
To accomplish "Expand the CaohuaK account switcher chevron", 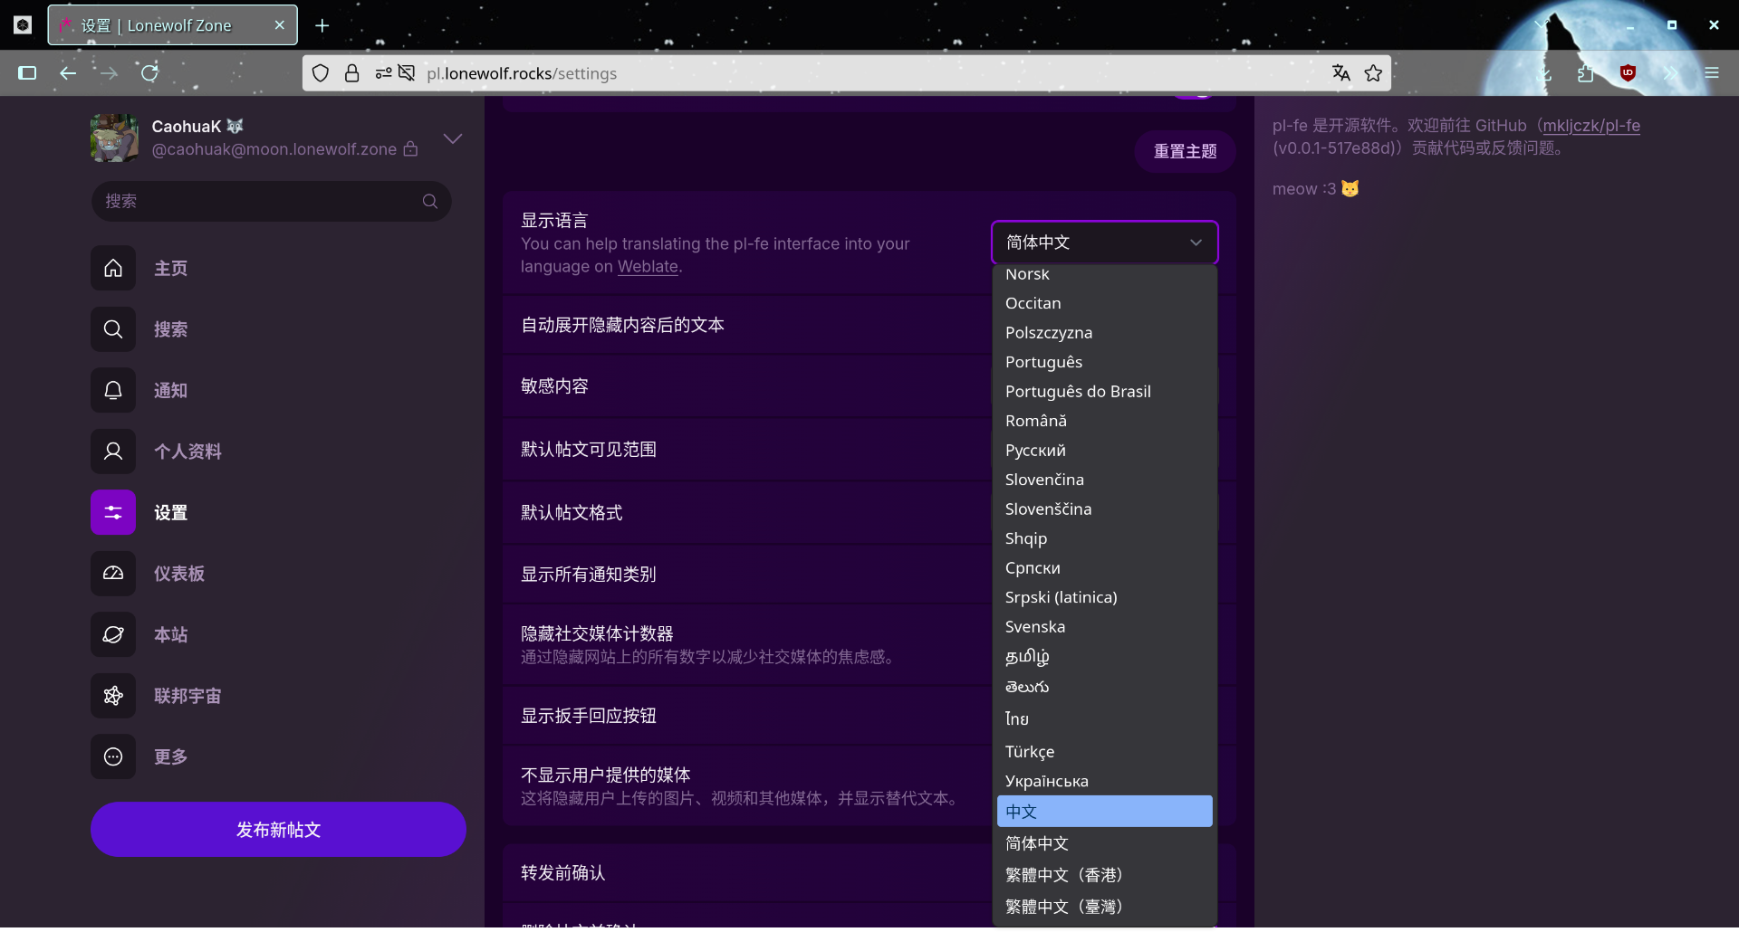I will click(x=453, y=138).
